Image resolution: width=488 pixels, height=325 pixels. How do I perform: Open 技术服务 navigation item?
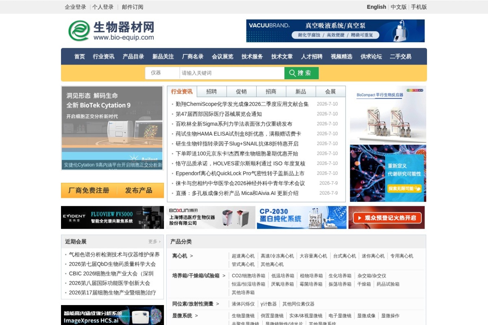coord(252,56)
